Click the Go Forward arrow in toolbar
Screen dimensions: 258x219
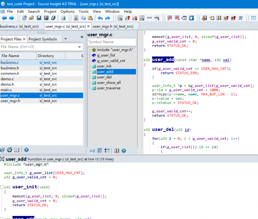pyautogui.click(x=11, y=18)
